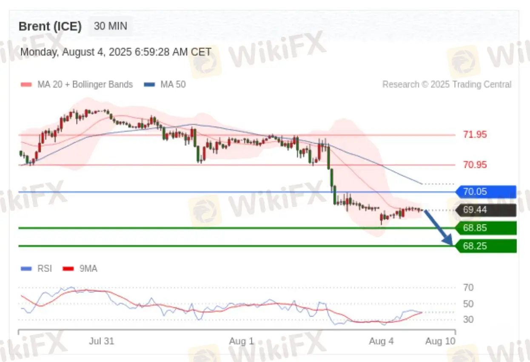Click the Aug 10 date axis label
530x362 pixels.
point(440,341)
